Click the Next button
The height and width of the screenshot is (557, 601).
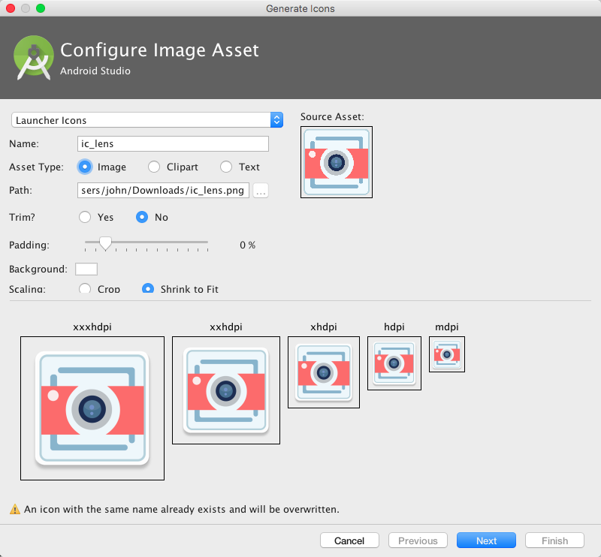pos(486,540)
